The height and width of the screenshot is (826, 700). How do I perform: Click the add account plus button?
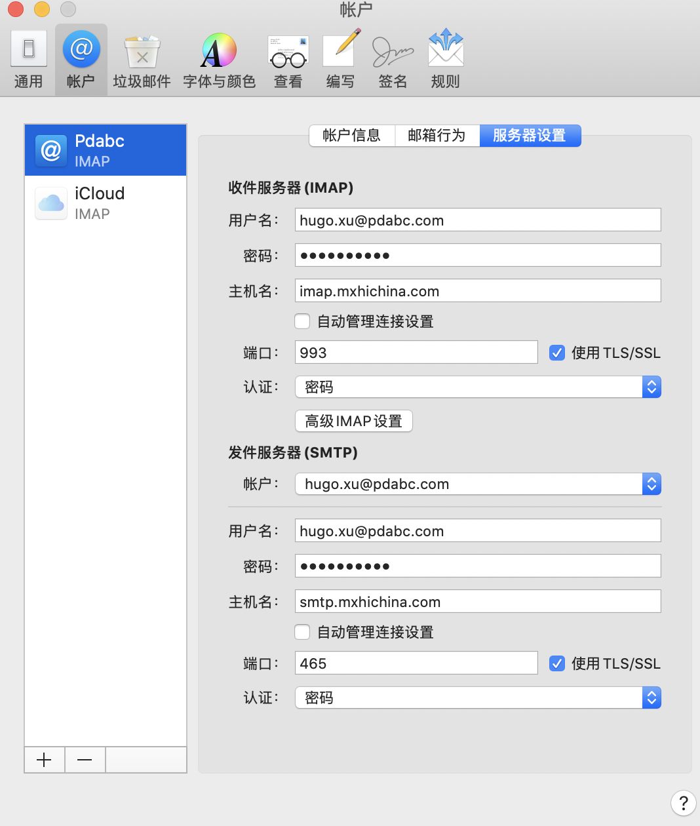(44, 760)
